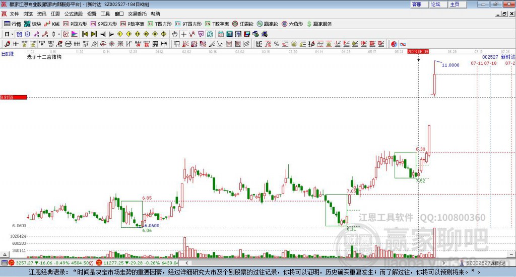Open the 9P四方形 tool
Image resolution: width=516 pixels, height=277 pixels.
point(104,24)
